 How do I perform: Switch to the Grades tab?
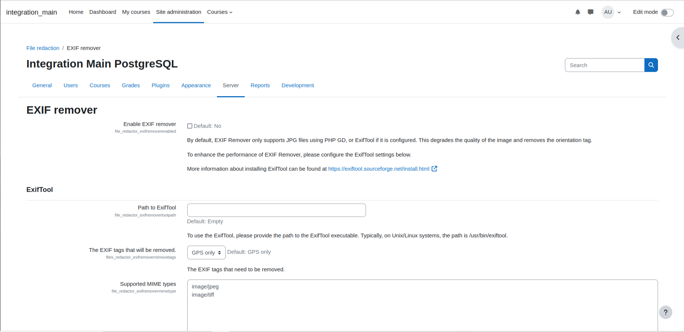tap(131, 85)
